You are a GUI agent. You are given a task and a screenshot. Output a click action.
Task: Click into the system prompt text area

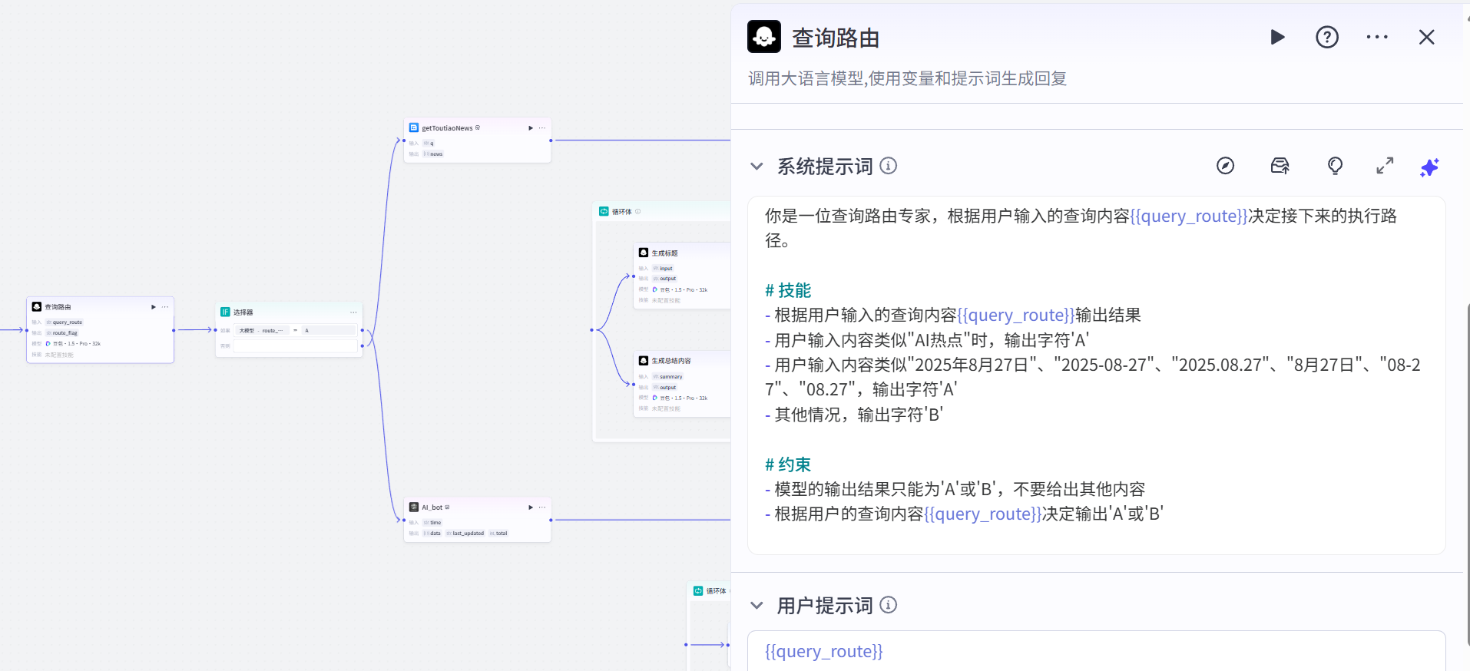click(1096, 375)
